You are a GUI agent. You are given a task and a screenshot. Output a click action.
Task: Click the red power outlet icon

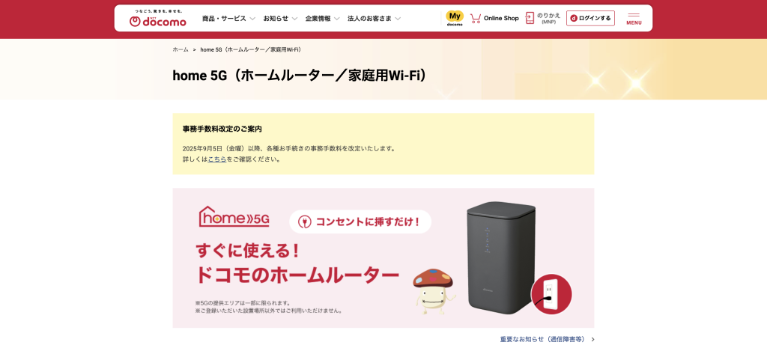coord(551,294)
